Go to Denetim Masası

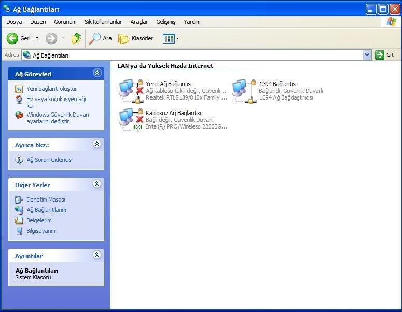(x=46, y=200)
